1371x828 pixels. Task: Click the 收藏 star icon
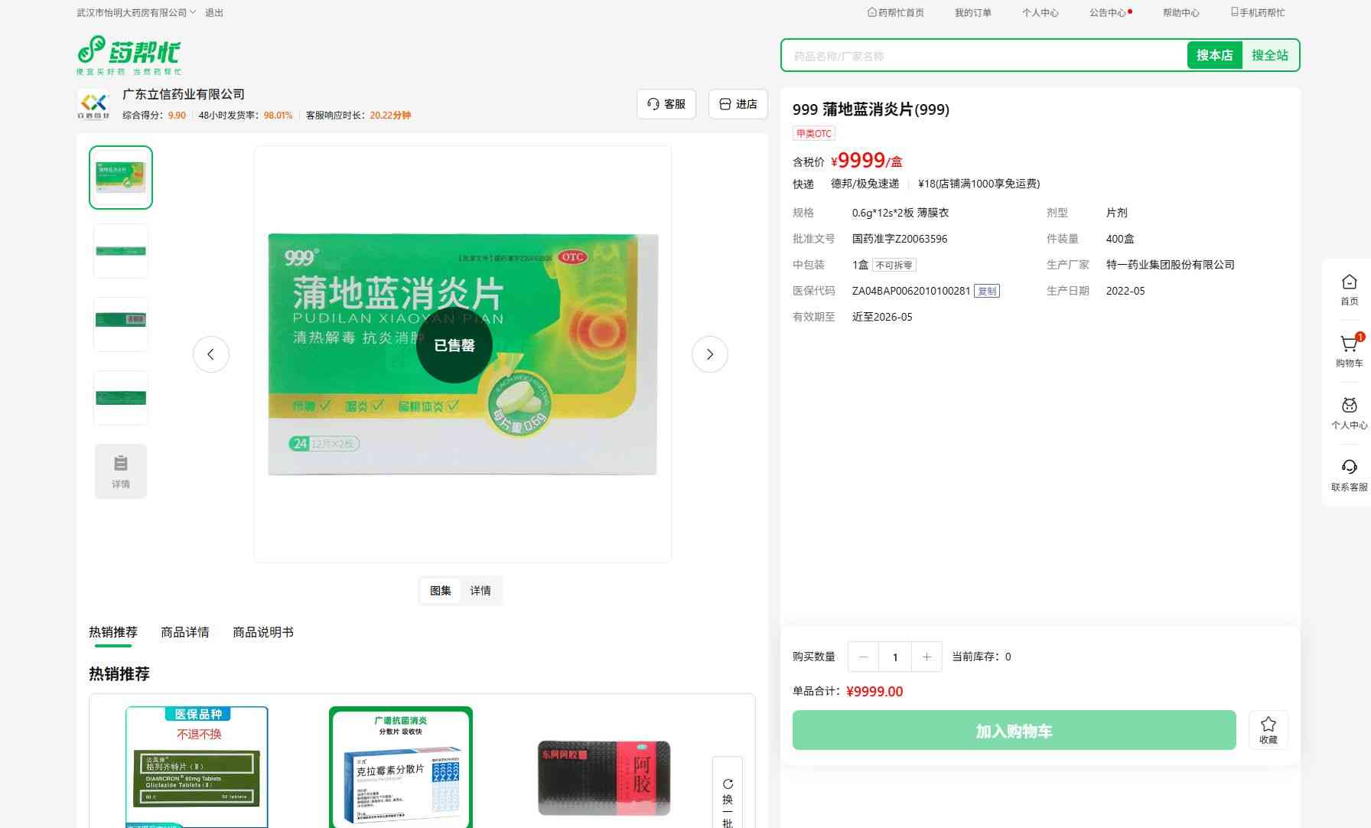coord(1268,729)
